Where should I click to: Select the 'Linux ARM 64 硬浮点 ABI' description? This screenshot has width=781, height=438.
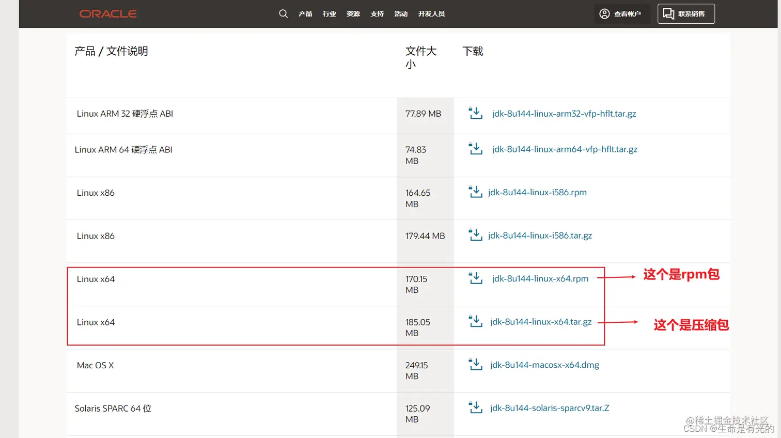tap(123, 150)
